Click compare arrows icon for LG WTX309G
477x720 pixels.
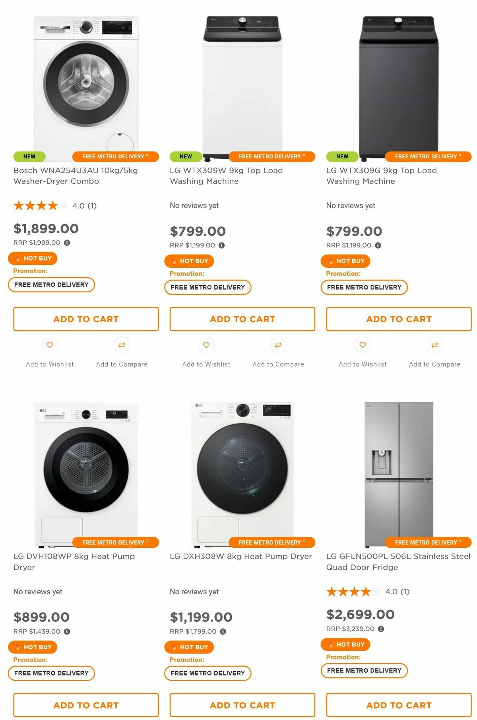(435, 345)
